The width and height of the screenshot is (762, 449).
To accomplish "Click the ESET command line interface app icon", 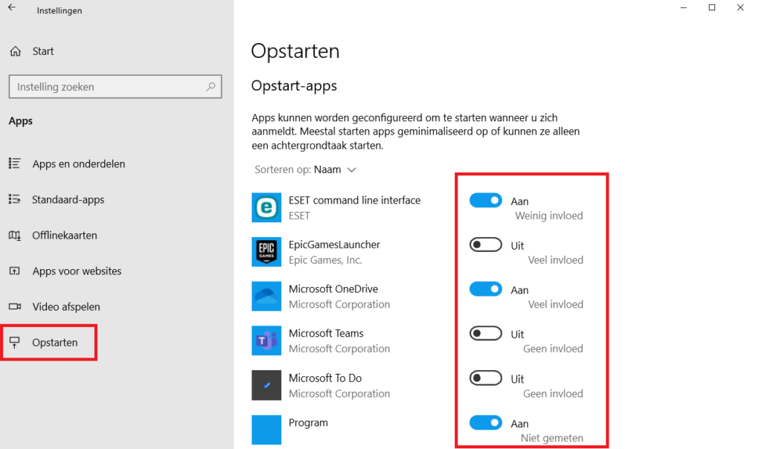I will 266,207.
